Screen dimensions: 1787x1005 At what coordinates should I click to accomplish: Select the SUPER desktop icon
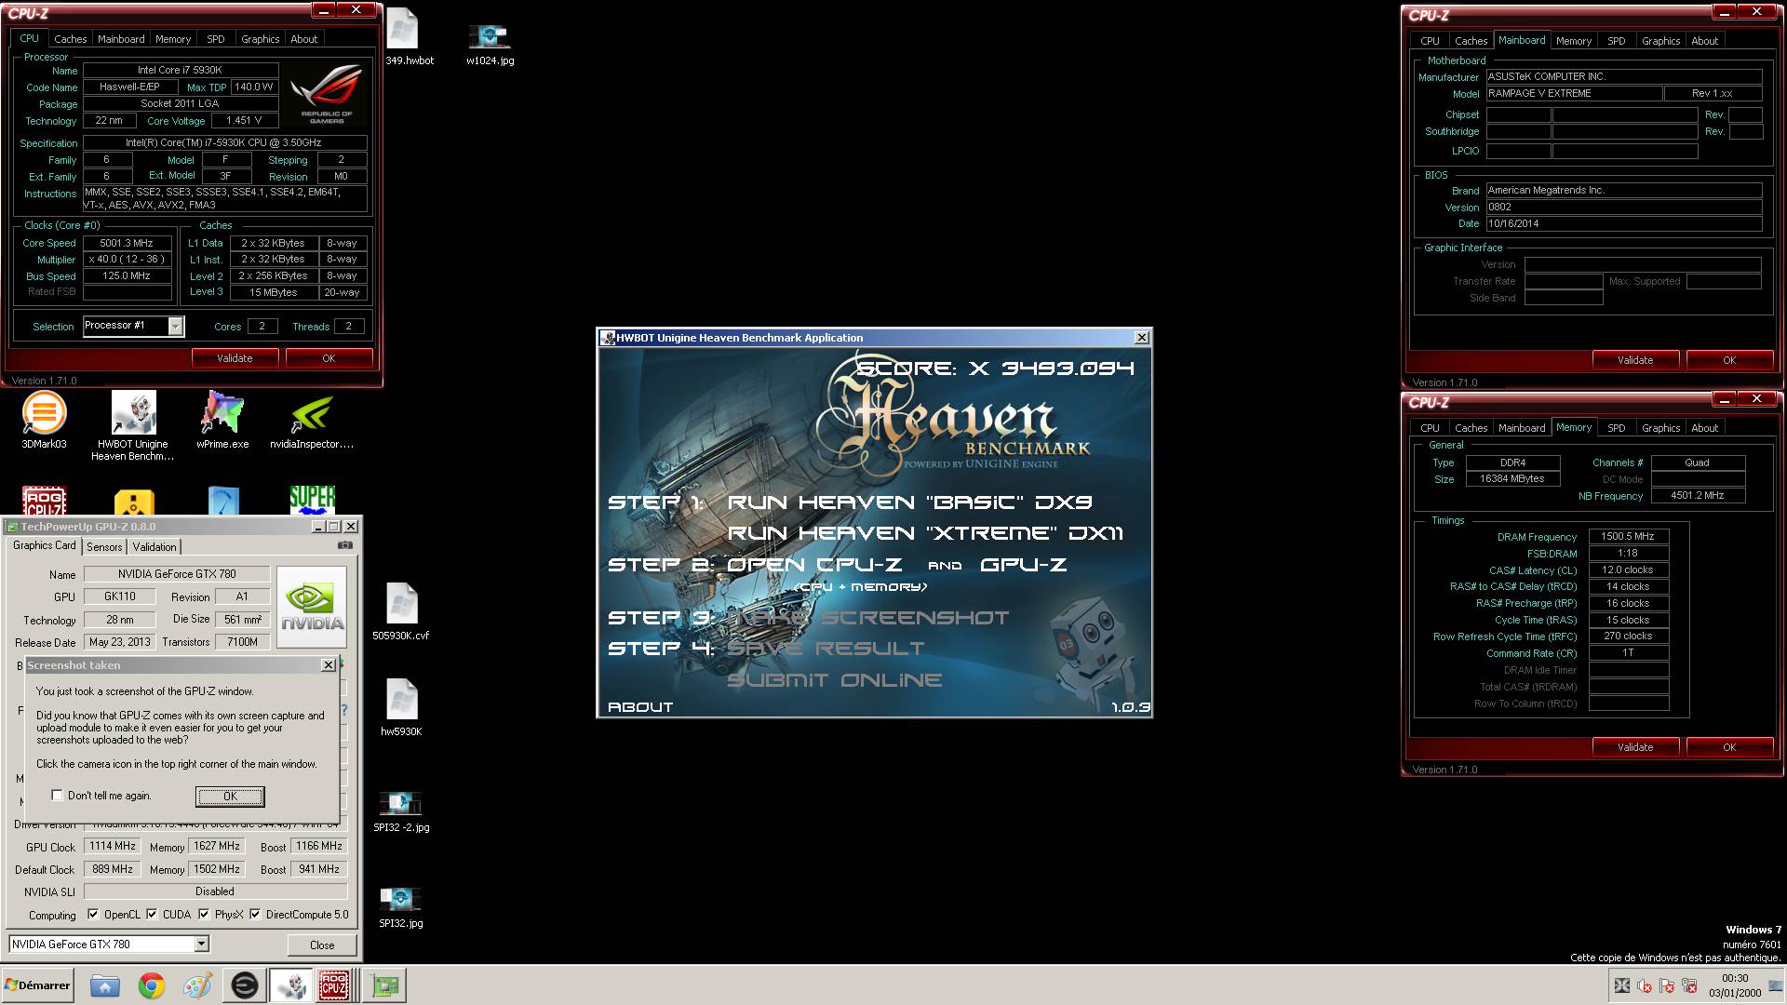312,501
